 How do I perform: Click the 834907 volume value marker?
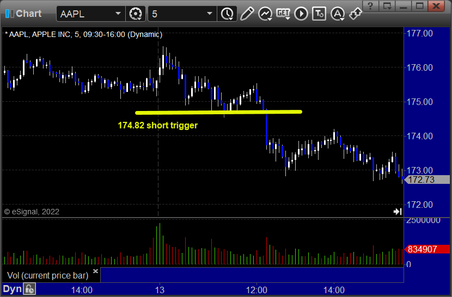tap(427, 249)
